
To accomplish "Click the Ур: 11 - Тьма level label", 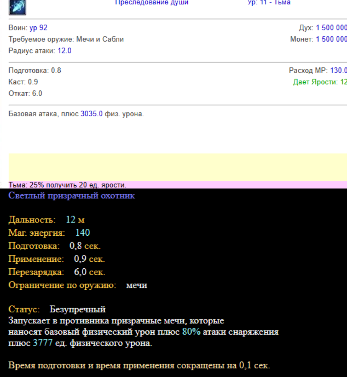I will coord(269,3).
